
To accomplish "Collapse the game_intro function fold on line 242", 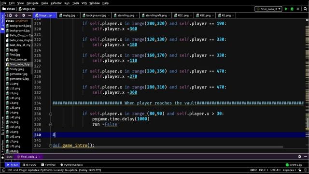I will pos(51,145).
